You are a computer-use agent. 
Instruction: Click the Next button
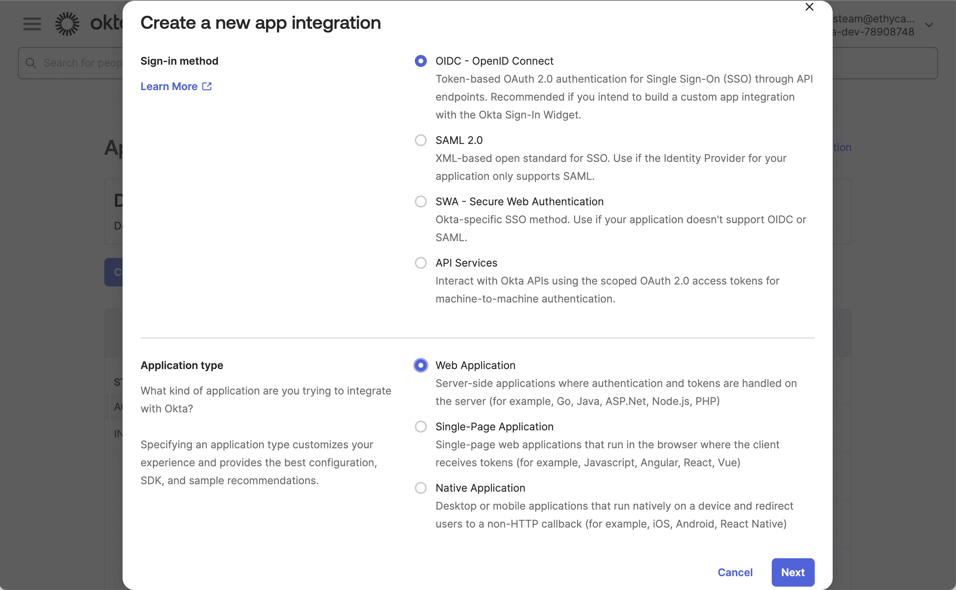pyautogui.click(x=793, y=572)
